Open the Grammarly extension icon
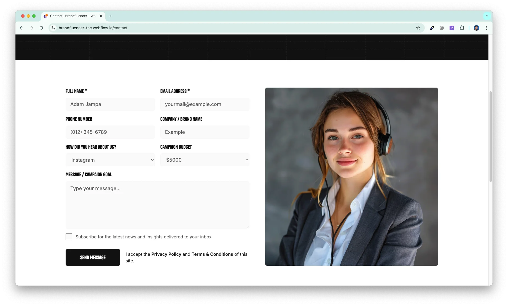 [x=442, y=28]
